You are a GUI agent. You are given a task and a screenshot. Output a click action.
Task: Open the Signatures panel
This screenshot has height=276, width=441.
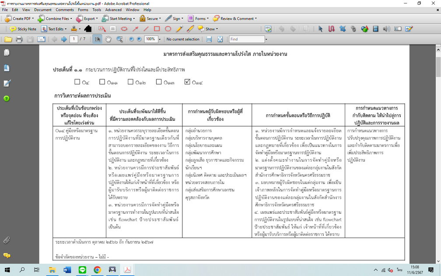coord(7,83)
